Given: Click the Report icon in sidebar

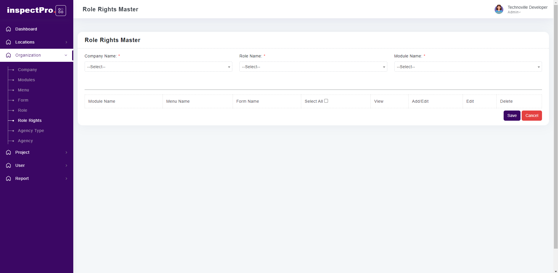Looking at the screenshot, I should (8, 178).
